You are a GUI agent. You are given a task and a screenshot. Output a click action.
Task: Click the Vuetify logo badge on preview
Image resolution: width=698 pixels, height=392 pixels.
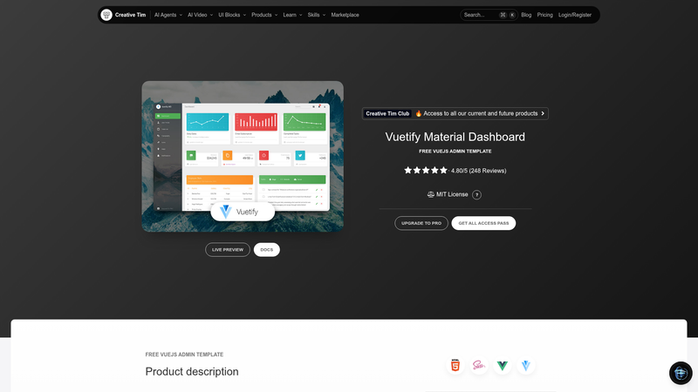coord(243,212)
